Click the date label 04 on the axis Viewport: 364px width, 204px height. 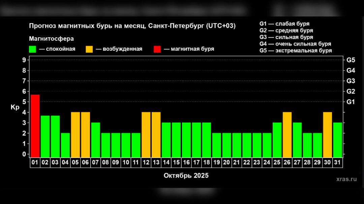pyautogui.click(x=65, y=162)
